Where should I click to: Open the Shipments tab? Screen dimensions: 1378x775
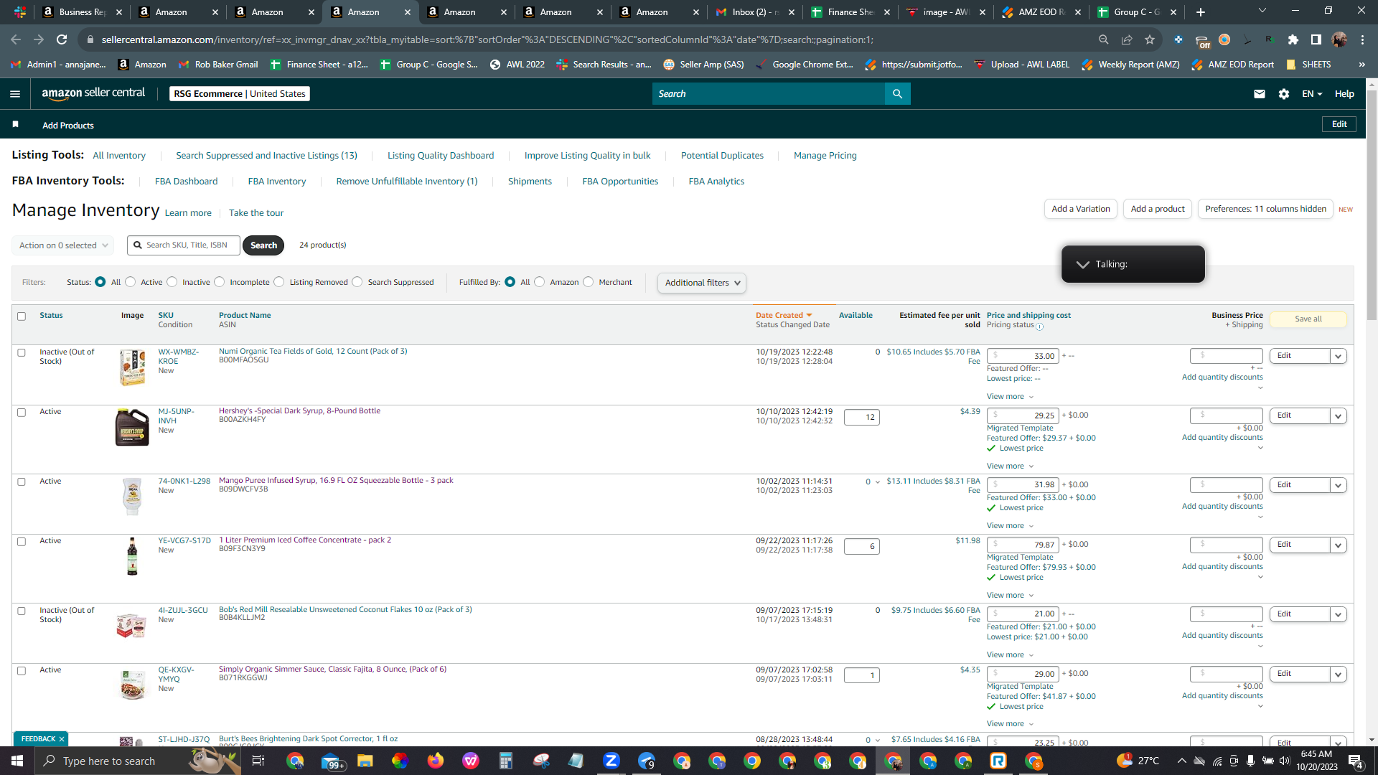click(530, 182)
